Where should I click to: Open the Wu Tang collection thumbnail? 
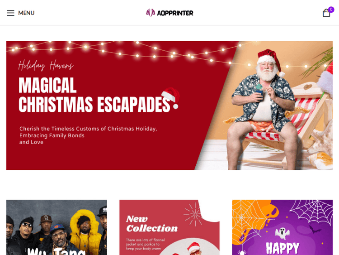(56, 227)
